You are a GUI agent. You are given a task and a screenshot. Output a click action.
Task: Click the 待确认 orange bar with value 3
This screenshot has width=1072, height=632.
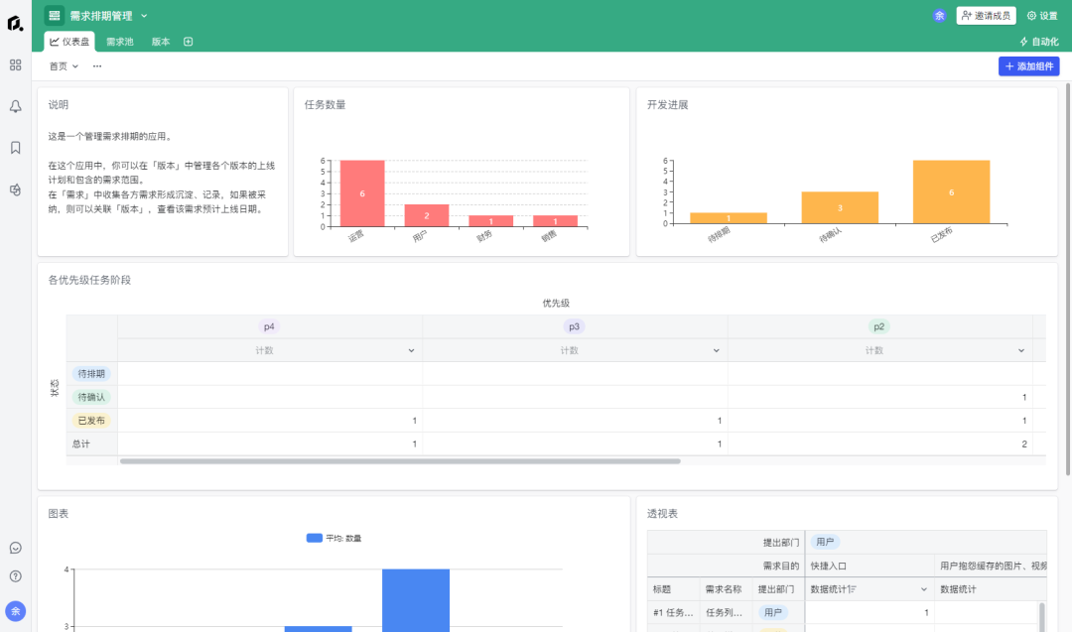pyautogui.click(x=840, y=207)
